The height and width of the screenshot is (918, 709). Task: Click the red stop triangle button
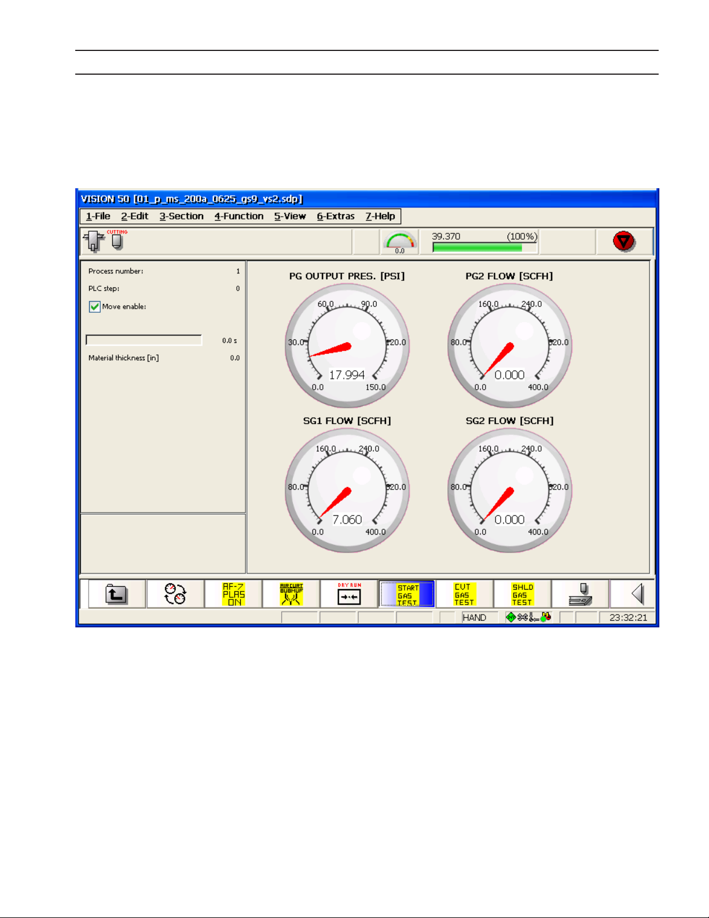click(x=624, y=241)
